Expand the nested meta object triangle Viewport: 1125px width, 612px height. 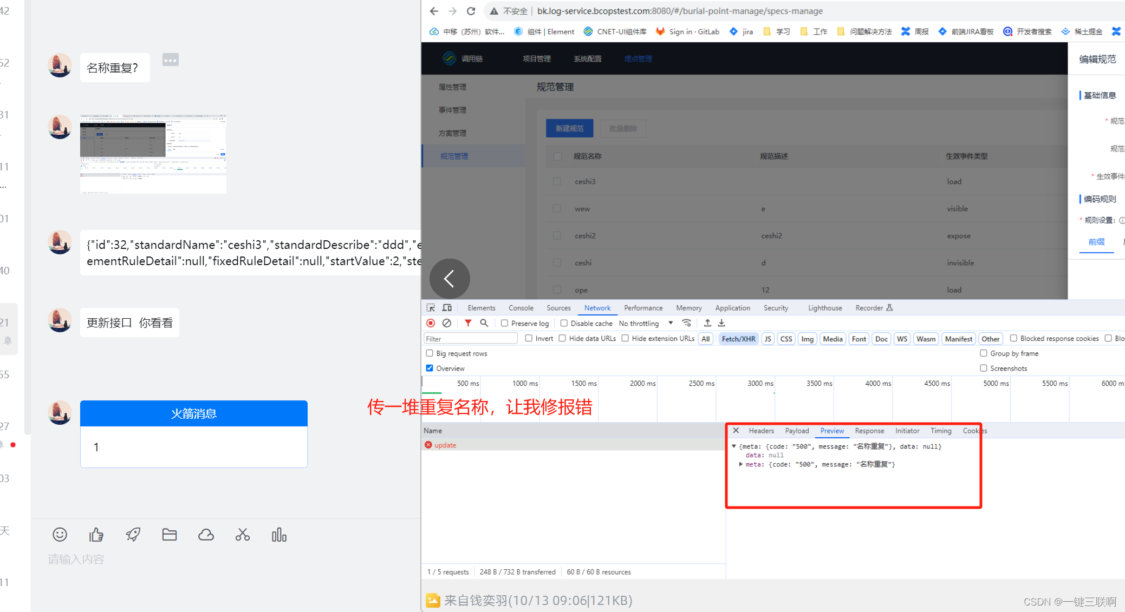point(740,464)
